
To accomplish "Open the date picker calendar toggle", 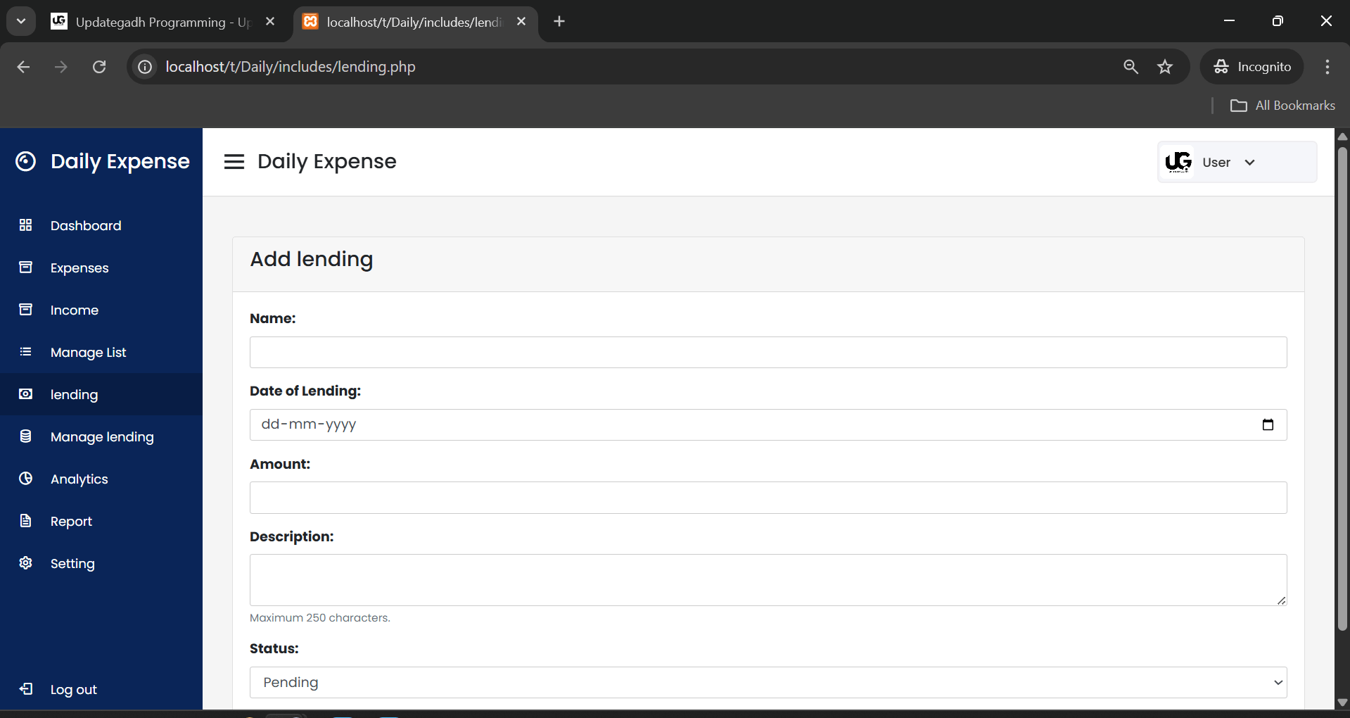I will (x=1268, y=424).
